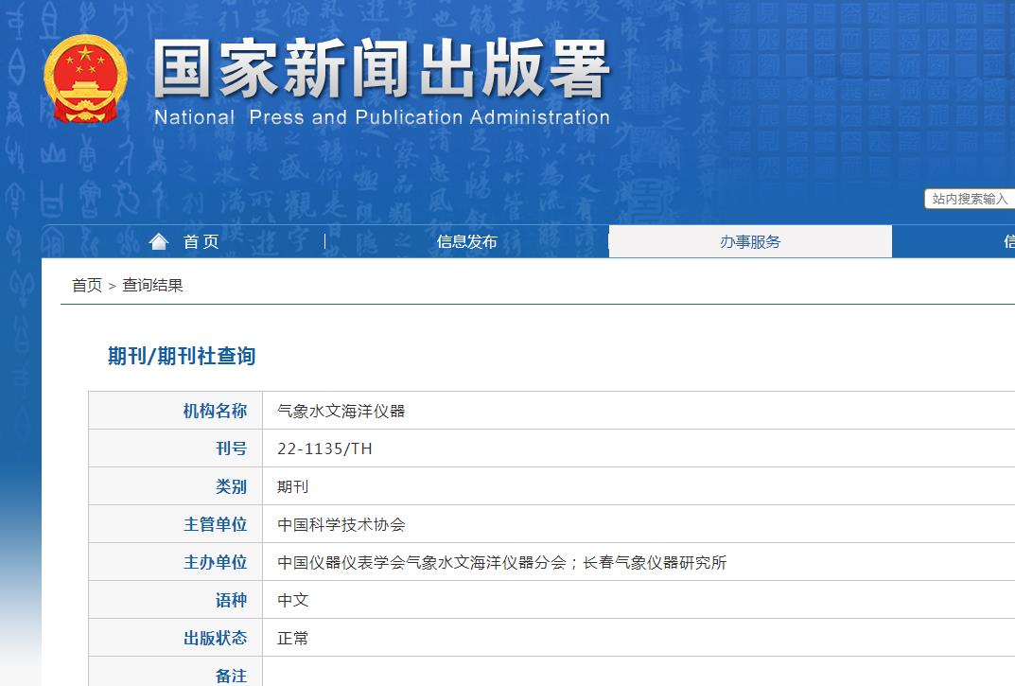
Task: Focus the 站内搜索输入 search box
Action: pyautogui.click(x=970, y=199)
